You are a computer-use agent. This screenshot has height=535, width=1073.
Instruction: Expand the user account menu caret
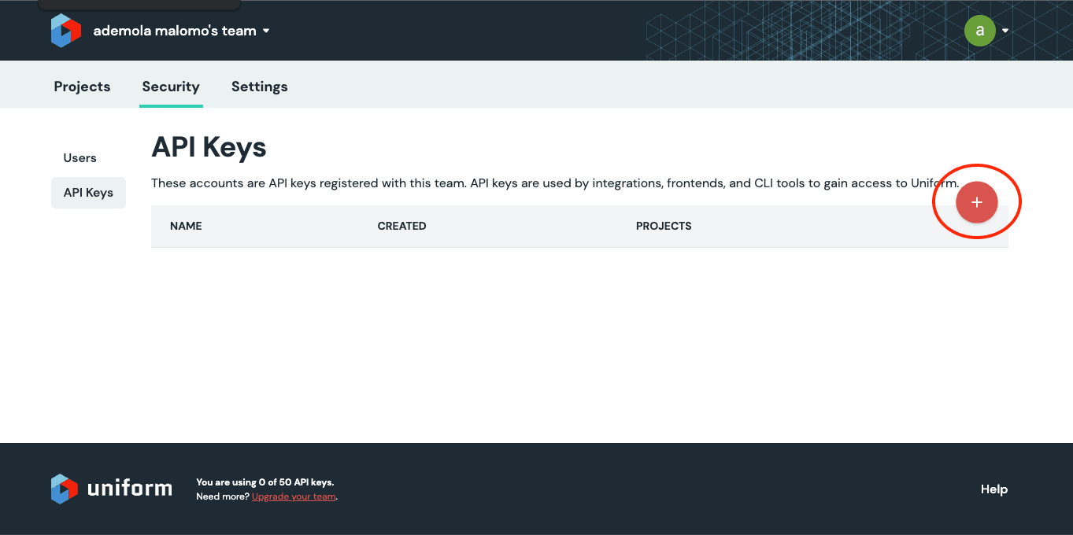pyautogui.click(x=1005, y=31)
